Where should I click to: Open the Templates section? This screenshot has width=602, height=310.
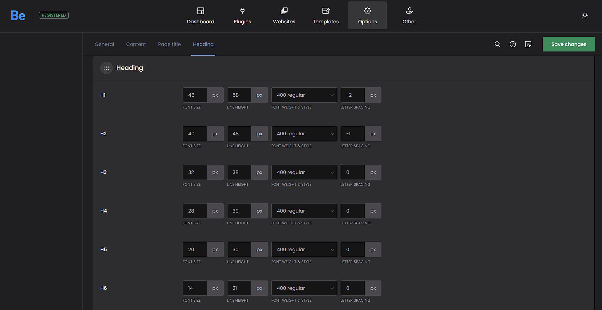click(x=325, y=16)
